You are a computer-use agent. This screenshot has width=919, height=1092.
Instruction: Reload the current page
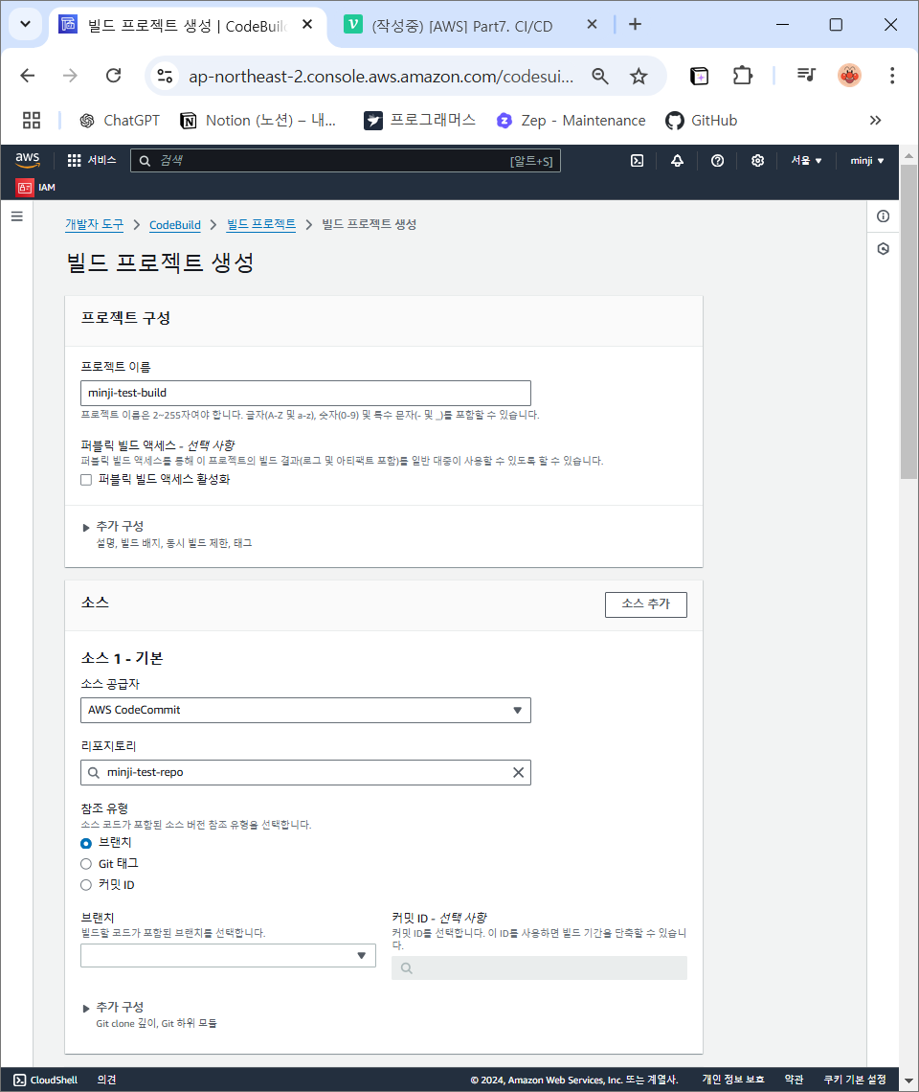(x=114, y=76)
